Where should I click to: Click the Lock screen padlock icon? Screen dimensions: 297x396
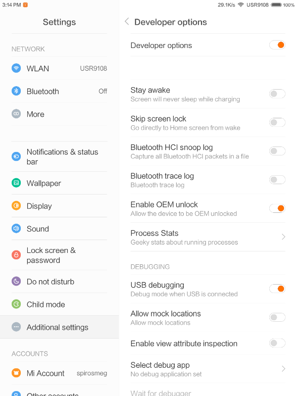[16, 255]
